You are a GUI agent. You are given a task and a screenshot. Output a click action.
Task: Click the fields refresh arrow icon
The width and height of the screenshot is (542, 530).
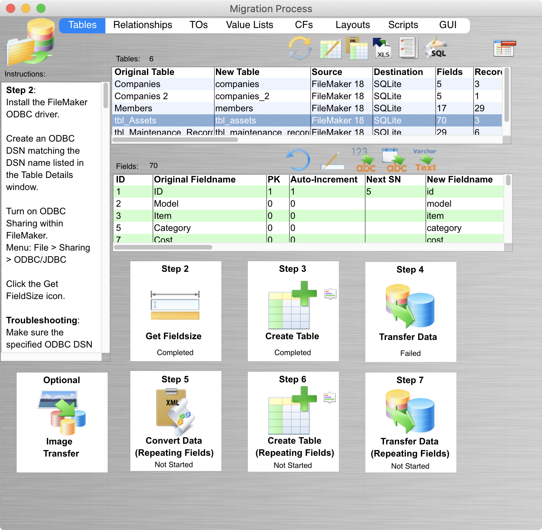pyautogui.click(x=298, y=159)
